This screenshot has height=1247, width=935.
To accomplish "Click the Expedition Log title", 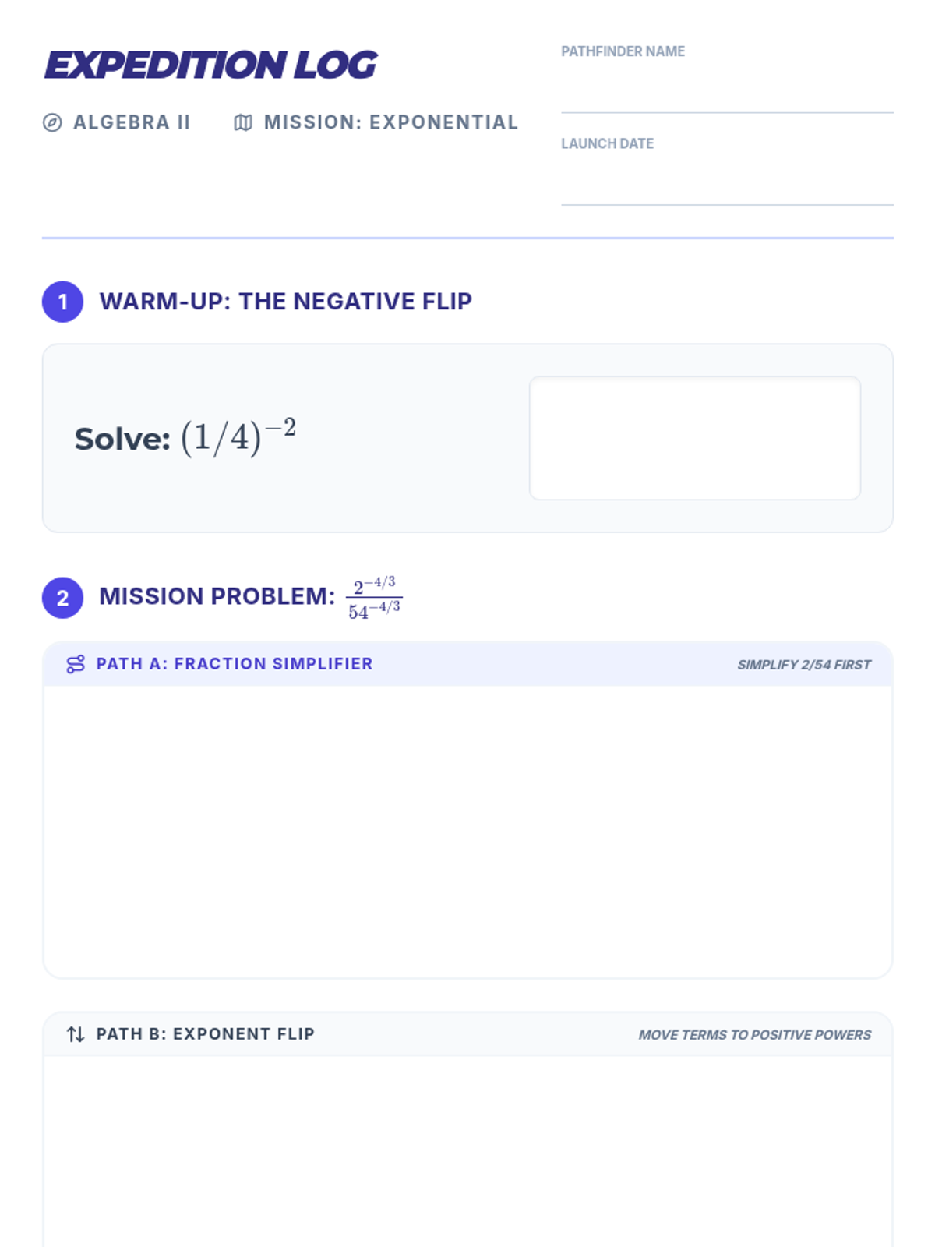I will click(x=211, y=65).
